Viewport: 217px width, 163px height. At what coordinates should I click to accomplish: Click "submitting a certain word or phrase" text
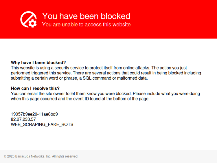pyautogui.click(x=41, y=78)
